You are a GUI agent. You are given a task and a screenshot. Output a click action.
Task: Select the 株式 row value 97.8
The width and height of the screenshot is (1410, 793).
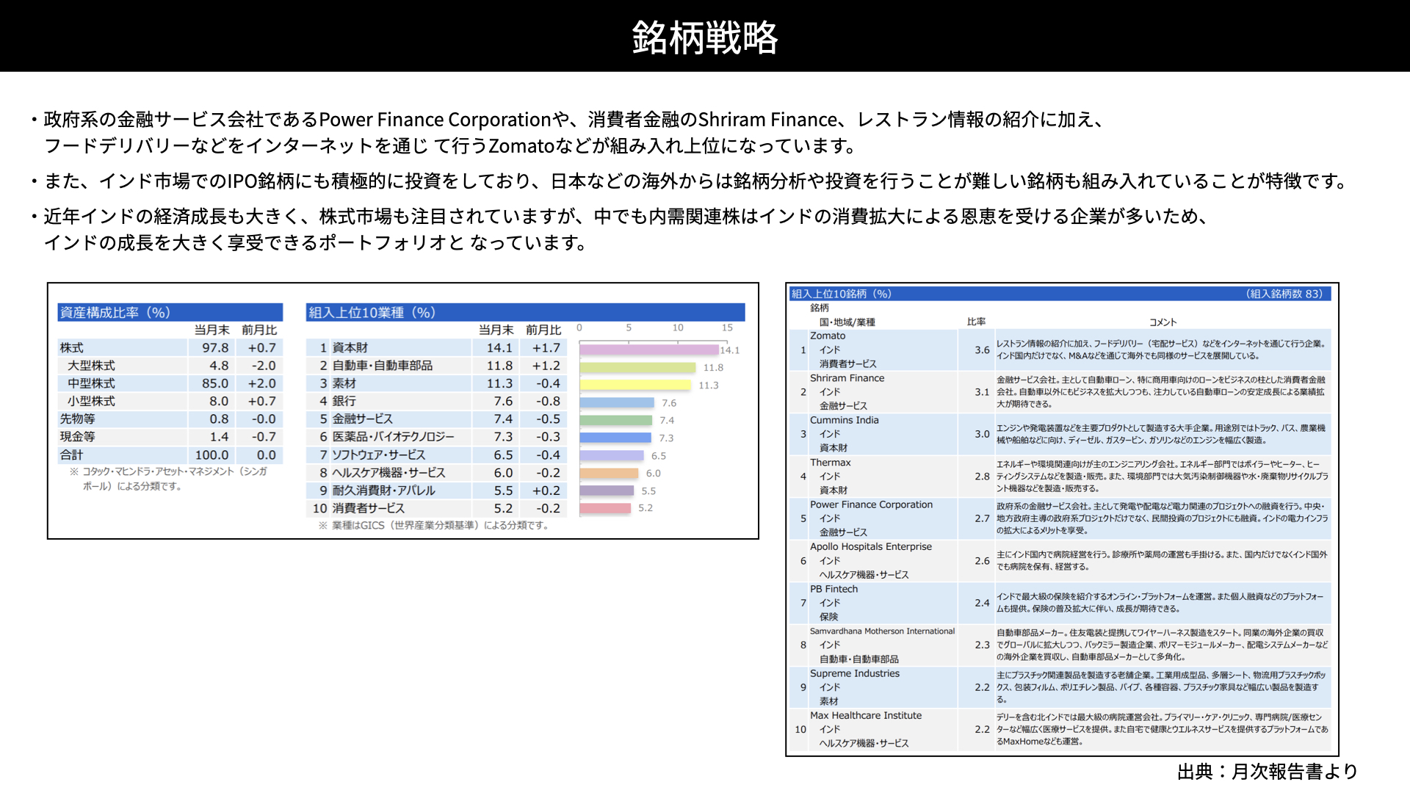tap(215, 348)
